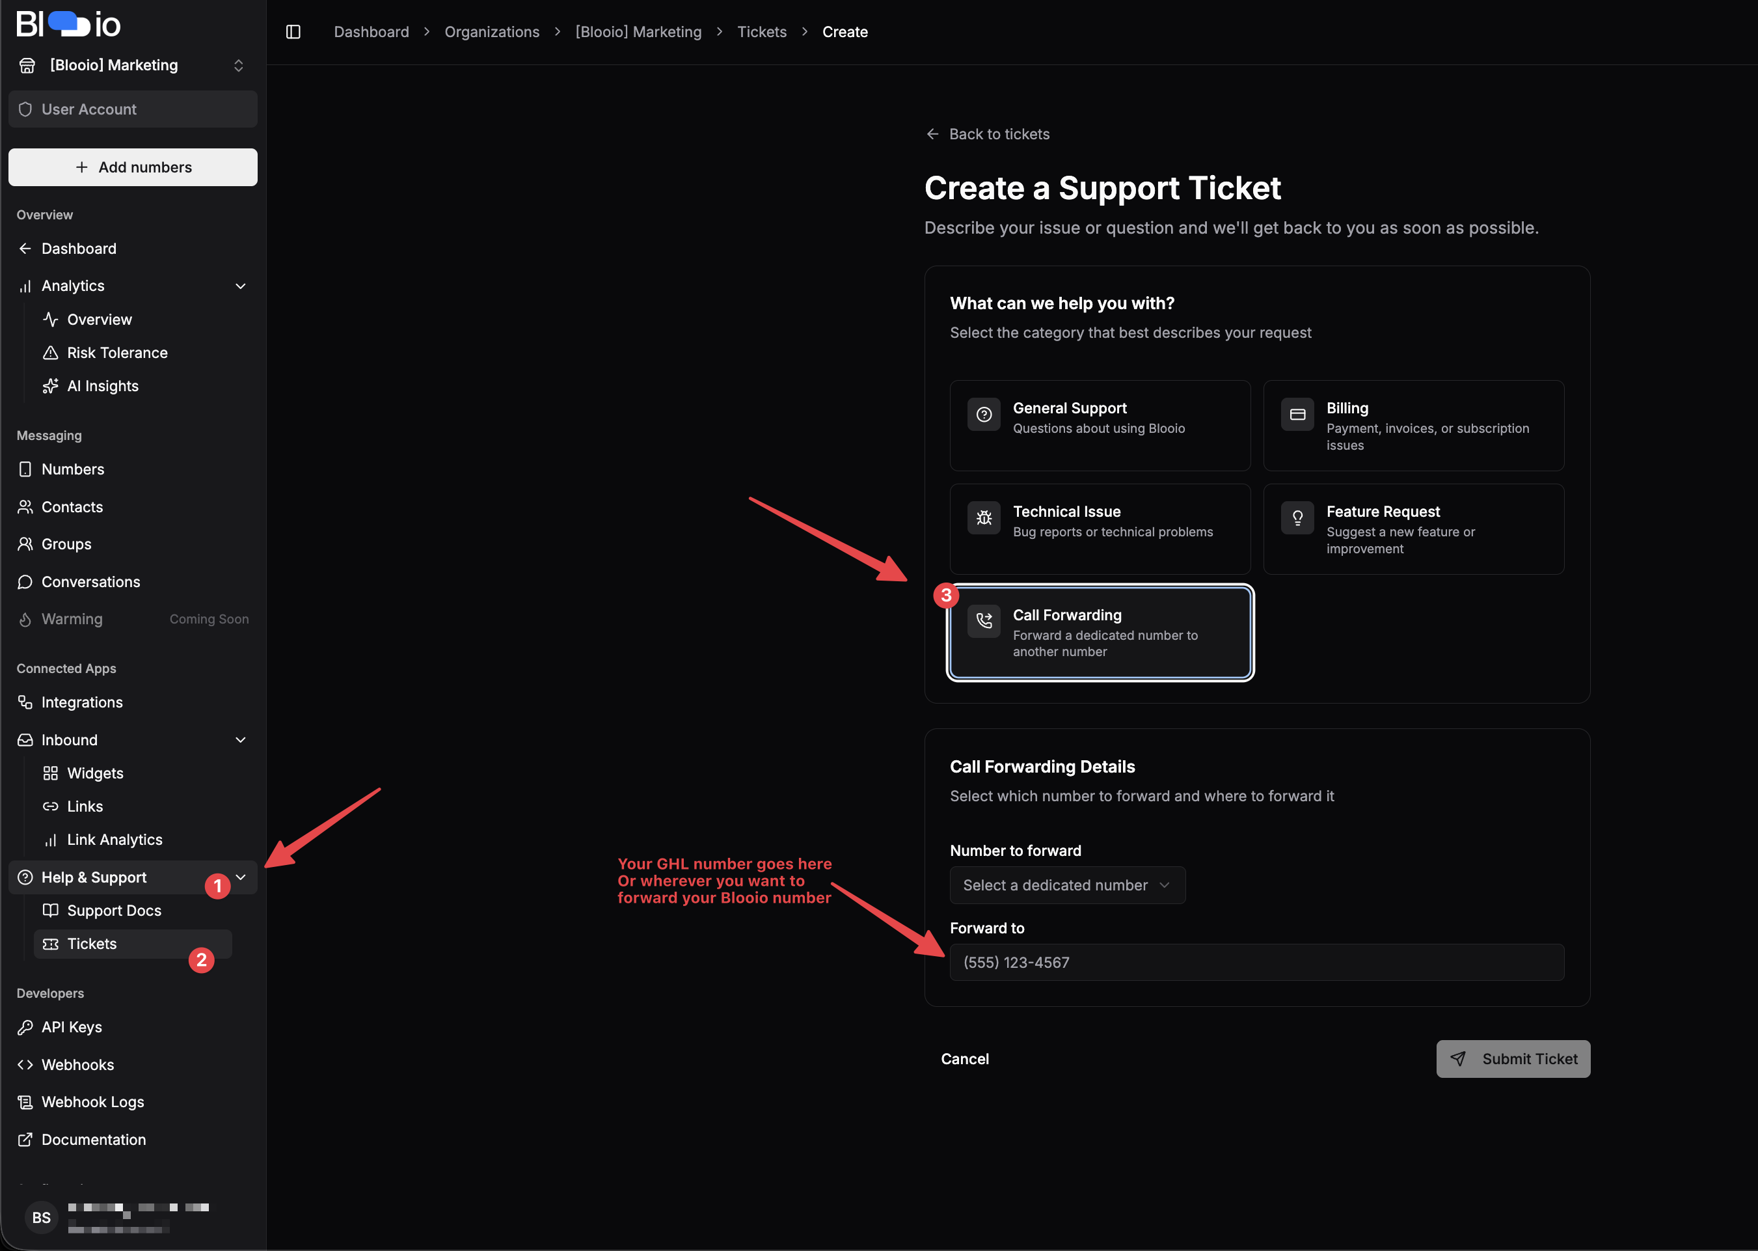The image size is (1758, 1251).
Task: Collapse the Analytics section chevron
Action: point(240,286)
